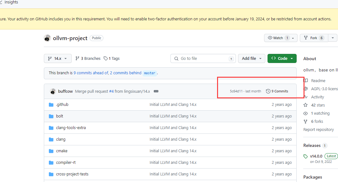Expand the Watch dropdown arrow
The height and width of the screenshot is (182, 338).
293,38
